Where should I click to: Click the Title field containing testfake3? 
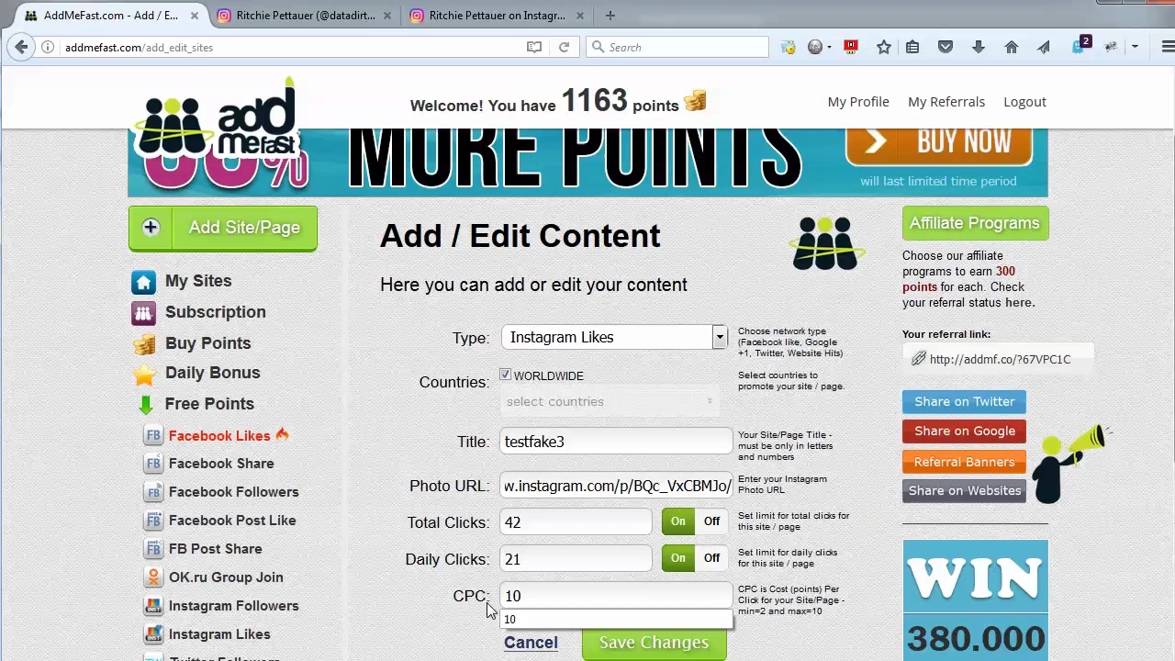(x=616, y=442)
